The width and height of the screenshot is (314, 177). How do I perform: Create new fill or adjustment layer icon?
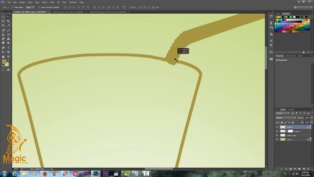295,169
